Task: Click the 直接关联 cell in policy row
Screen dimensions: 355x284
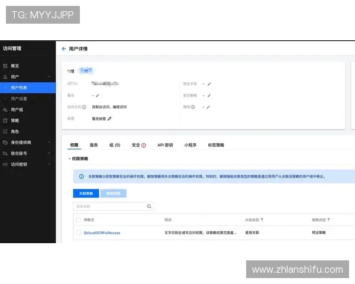Action: coord(252,233)
